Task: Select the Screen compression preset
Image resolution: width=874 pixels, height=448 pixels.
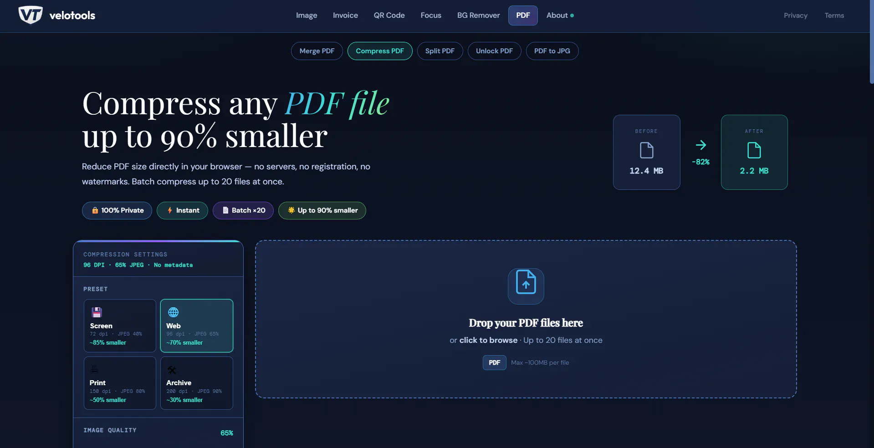Action: (x=120, y=326)
